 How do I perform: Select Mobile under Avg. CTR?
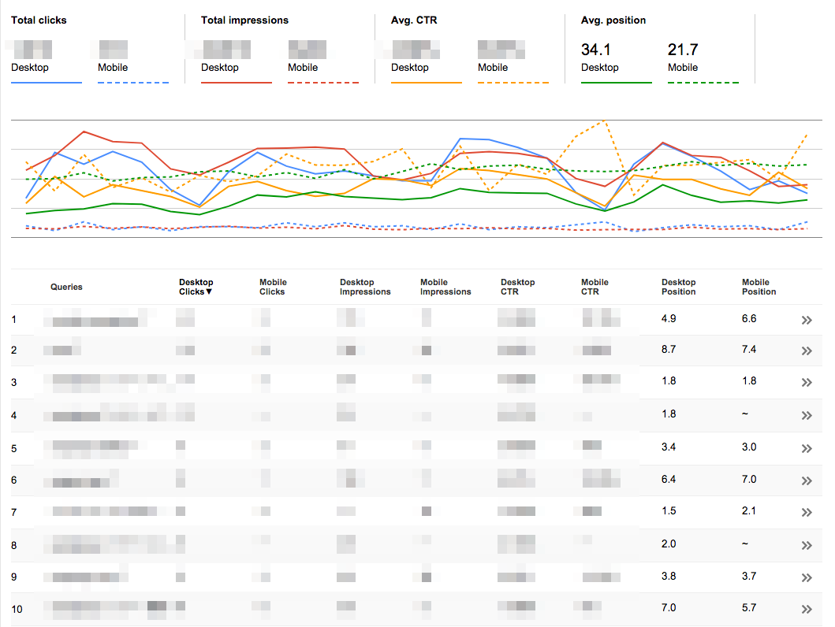(493, 68)
